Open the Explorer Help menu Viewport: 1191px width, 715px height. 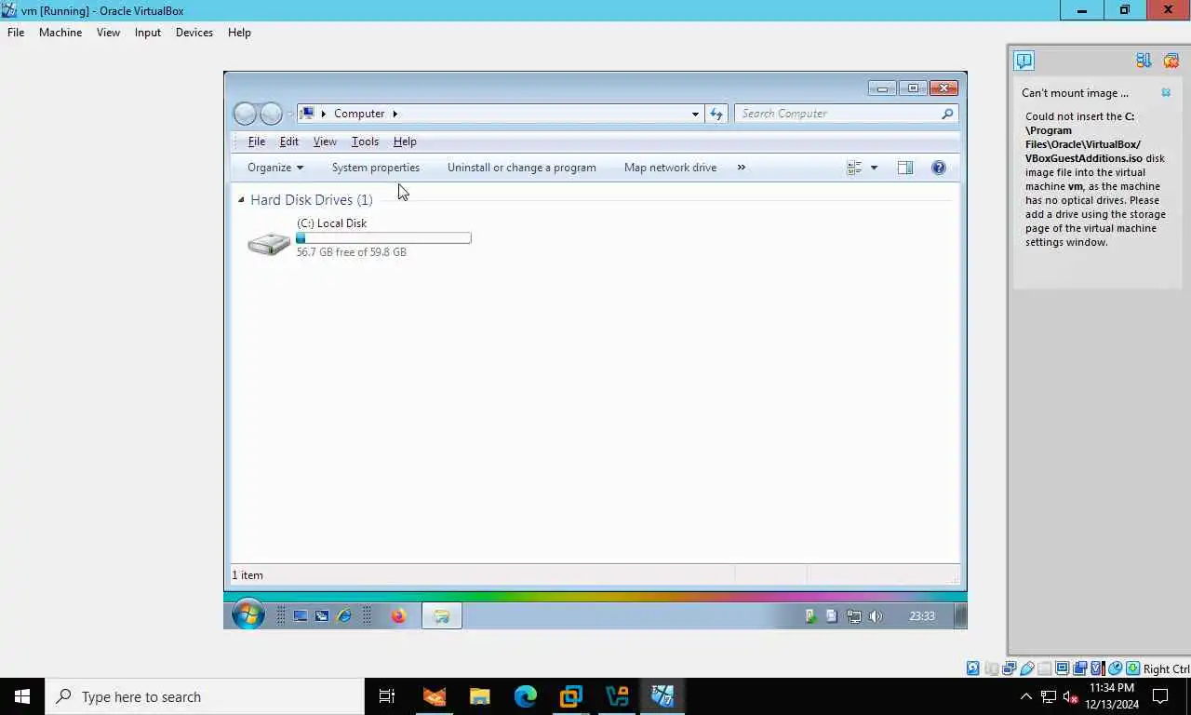[x=405, y=142]
